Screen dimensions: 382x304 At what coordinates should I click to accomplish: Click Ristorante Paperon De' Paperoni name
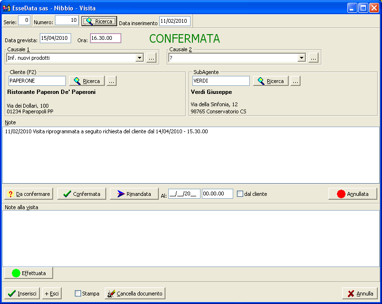(x=51, y=92)
